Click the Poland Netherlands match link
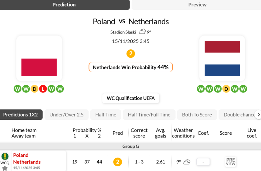This screenshot has width=261, height=171. click(x=27, y=159)
